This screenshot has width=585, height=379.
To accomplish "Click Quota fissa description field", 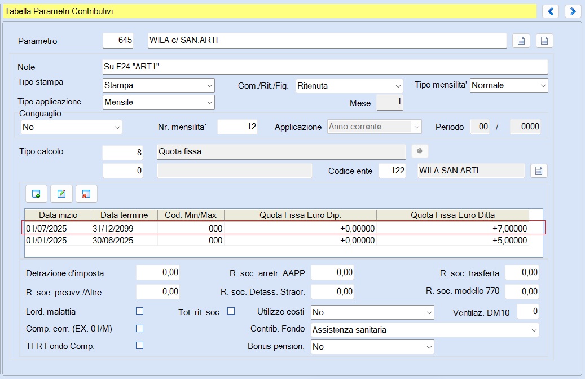I will [x=281, y=151].
